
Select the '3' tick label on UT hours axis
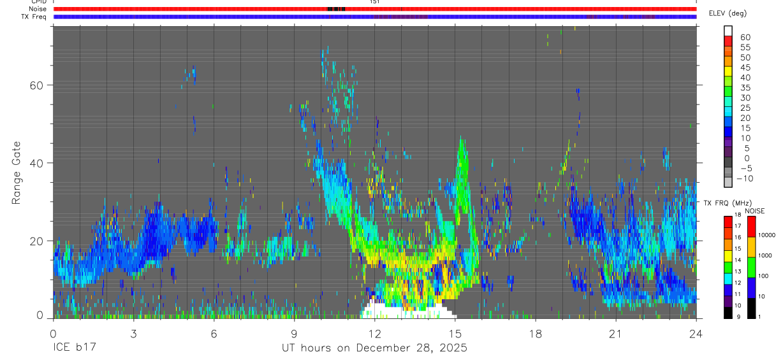pos(133,333)
